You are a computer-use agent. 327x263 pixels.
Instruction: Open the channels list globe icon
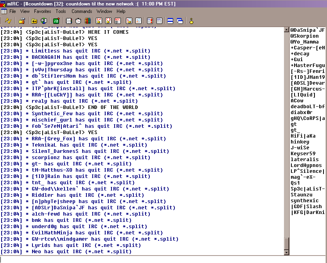click(43, 21)
